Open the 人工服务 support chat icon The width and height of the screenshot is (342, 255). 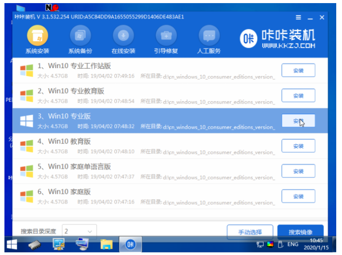pyautogui.click(x=209, y=35)
